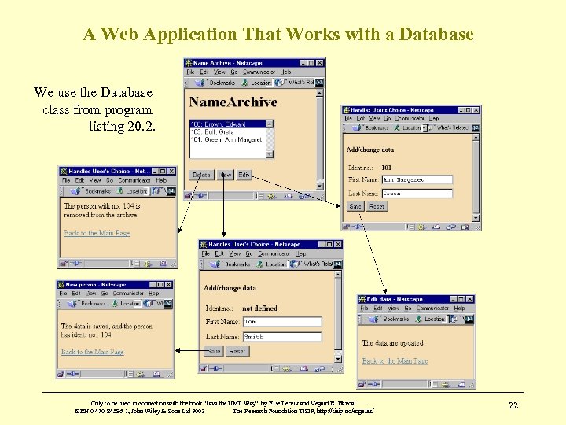Open Edit menu in Name Archive menu bar
The image size is (566, 425).
pyautogui.click(x=204, y=72)
